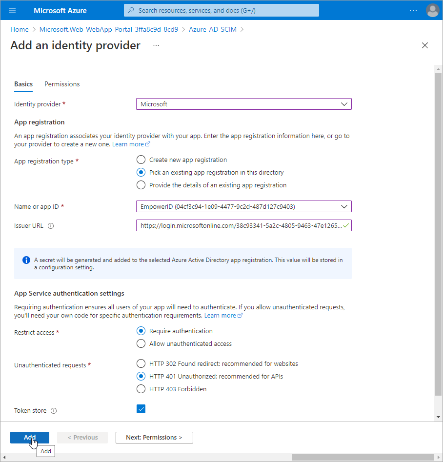Click the Issuer URL info icon

[x=51, y=226]
